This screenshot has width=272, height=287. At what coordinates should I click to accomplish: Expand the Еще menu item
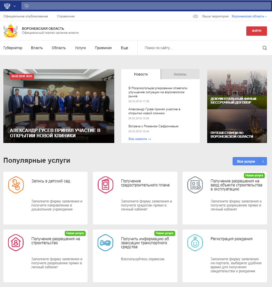point(124,48)
